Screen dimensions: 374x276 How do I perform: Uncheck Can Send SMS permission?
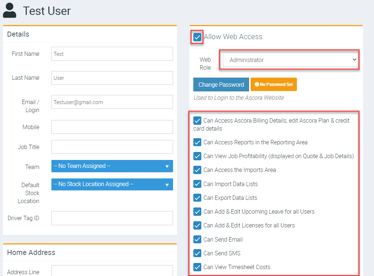coord(197,253)
